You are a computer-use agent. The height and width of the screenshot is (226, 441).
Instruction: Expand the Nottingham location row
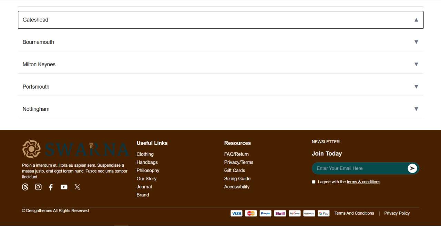220,109
